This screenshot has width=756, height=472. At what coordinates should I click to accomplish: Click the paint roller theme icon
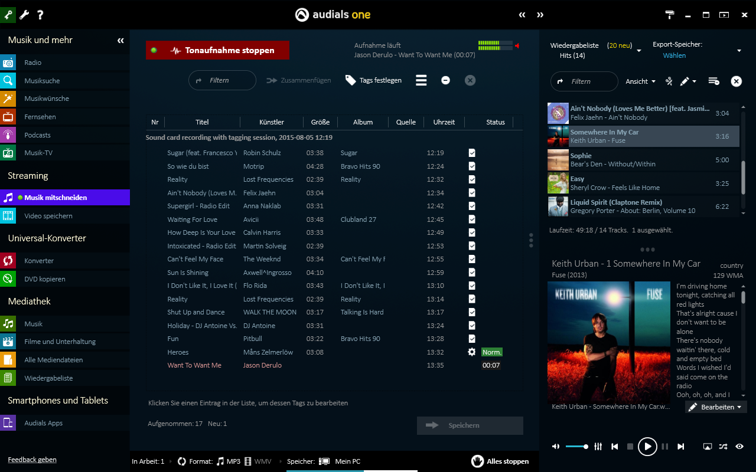pyautogui.click(x=670, y=15)
